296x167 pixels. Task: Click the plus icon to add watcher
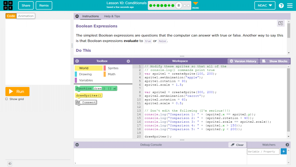tap(284, 151)
